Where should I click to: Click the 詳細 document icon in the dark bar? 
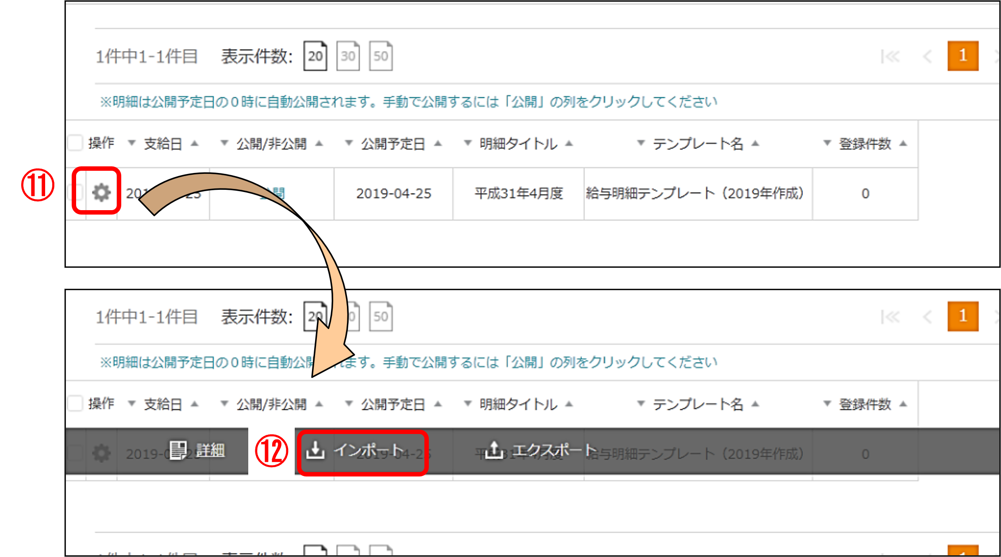coord(178,450)
